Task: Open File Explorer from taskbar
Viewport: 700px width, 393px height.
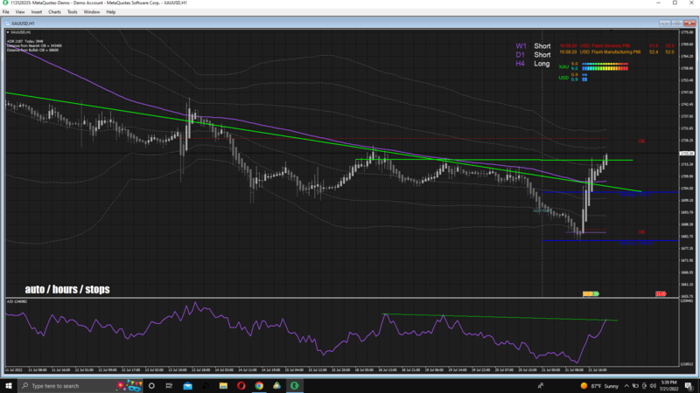Action: coord(223,386)
